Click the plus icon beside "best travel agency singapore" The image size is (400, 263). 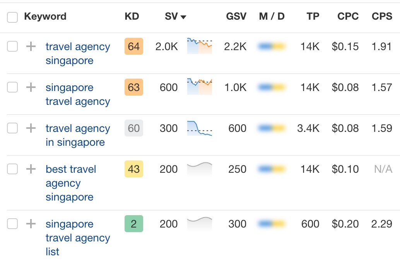(x=31, y=169)
